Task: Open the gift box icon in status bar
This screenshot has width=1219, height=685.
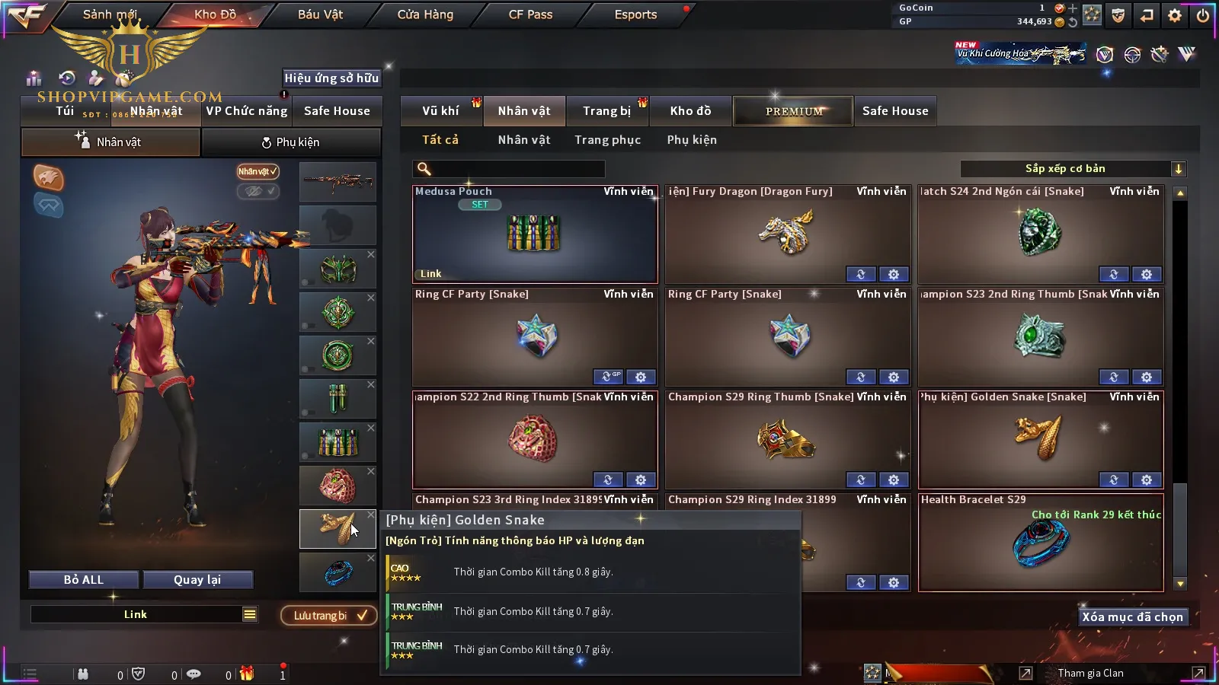Action: point(247,674)
